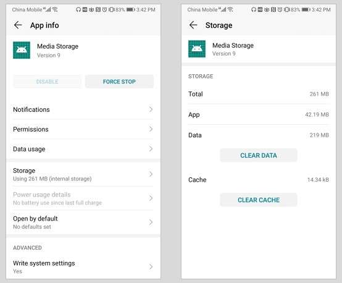This screenshot has width=342, height=283.
Task: Tap CLEAR DATA button
Action: (259, 155)
